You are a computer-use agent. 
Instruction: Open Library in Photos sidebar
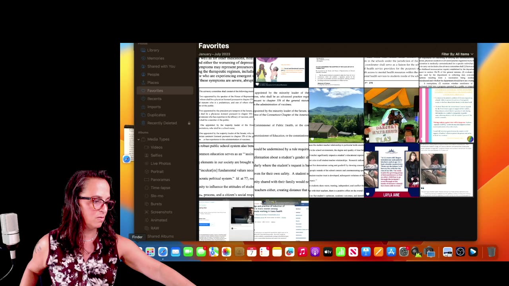coord(153,50)
